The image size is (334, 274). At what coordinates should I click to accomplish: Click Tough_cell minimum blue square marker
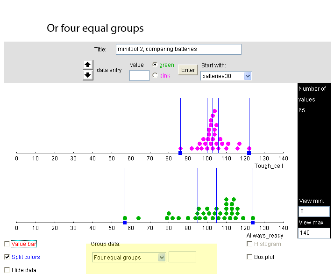coord(180,153)
